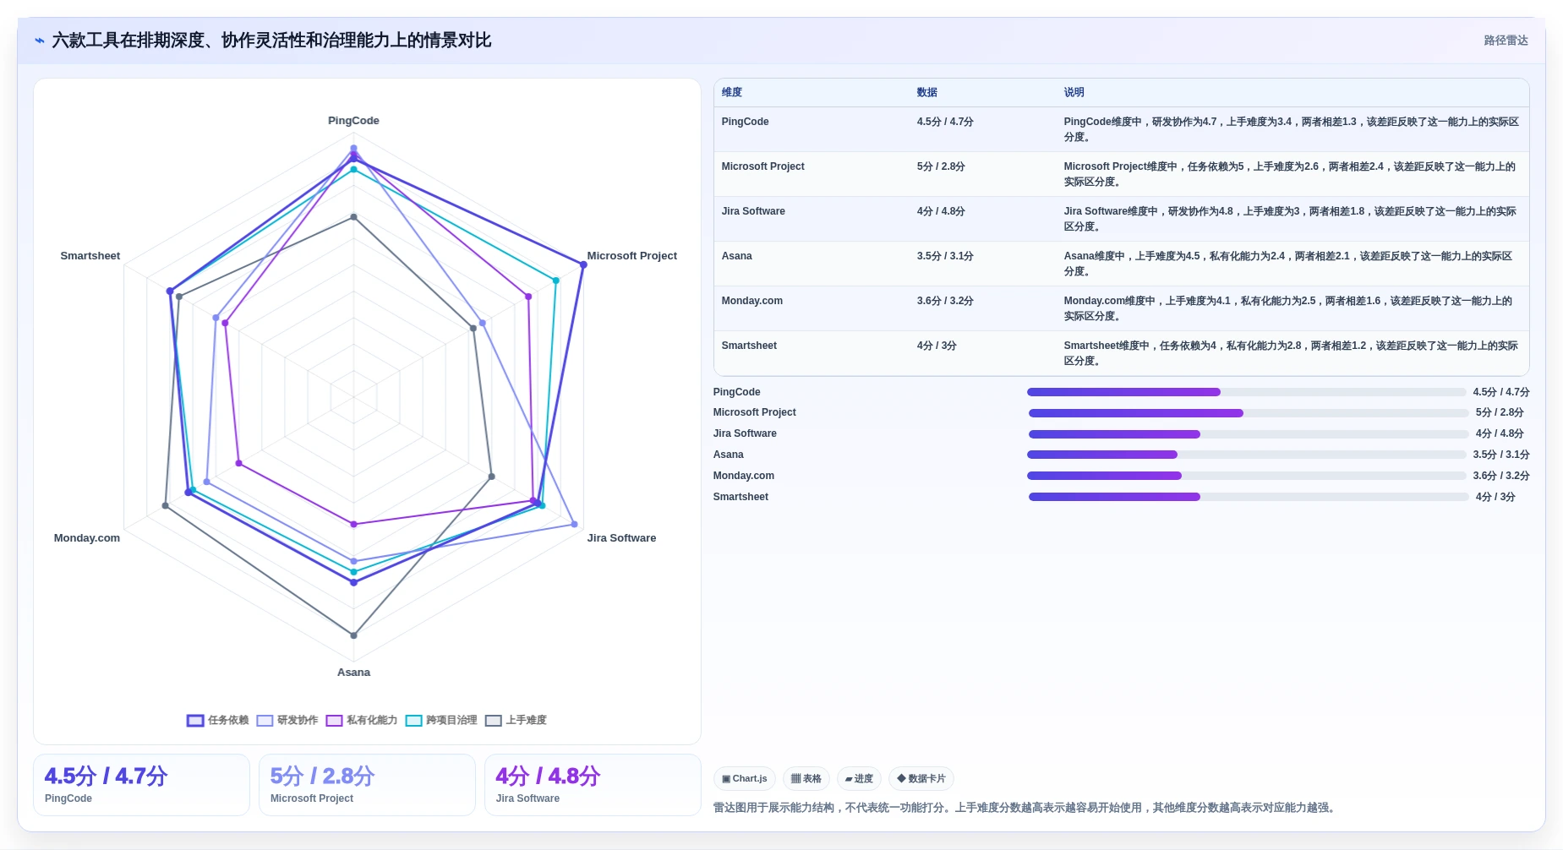Click the chart title 六款工具在排期深度…
1563x850 pixels.
click(x=271, y=41)
